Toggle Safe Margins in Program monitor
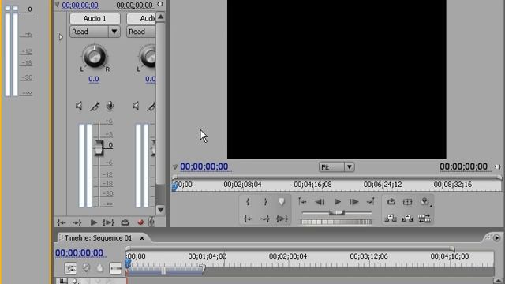Screen dimensions: 505x284 tap(408, 202)
